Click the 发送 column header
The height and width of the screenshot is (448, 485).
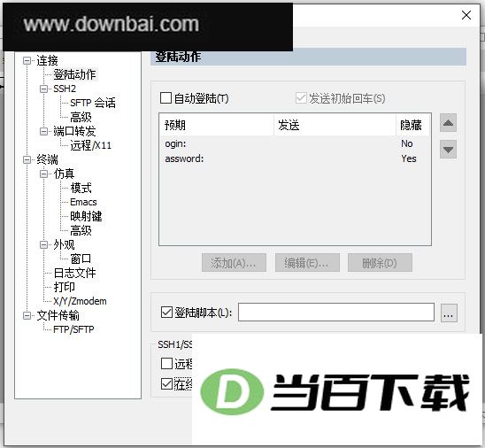click(x=335, y=125)
